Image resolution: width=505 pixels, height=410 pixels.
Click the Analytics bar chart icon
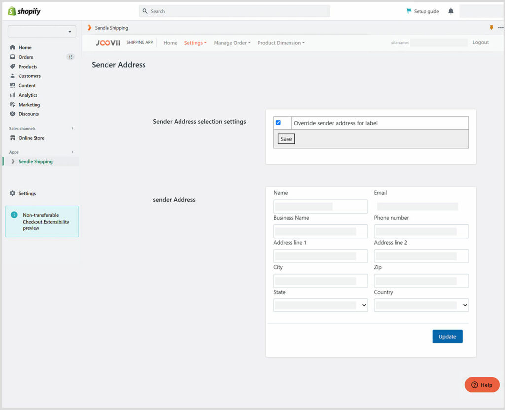pyautogui.click(x=12, y=95)
